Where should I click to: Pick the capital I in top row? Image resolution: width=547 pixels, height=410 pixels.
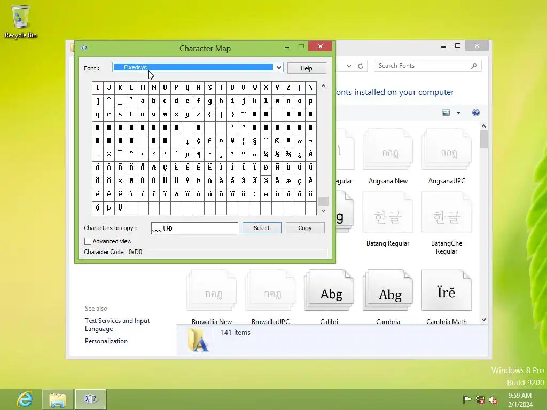pos(98,88)
